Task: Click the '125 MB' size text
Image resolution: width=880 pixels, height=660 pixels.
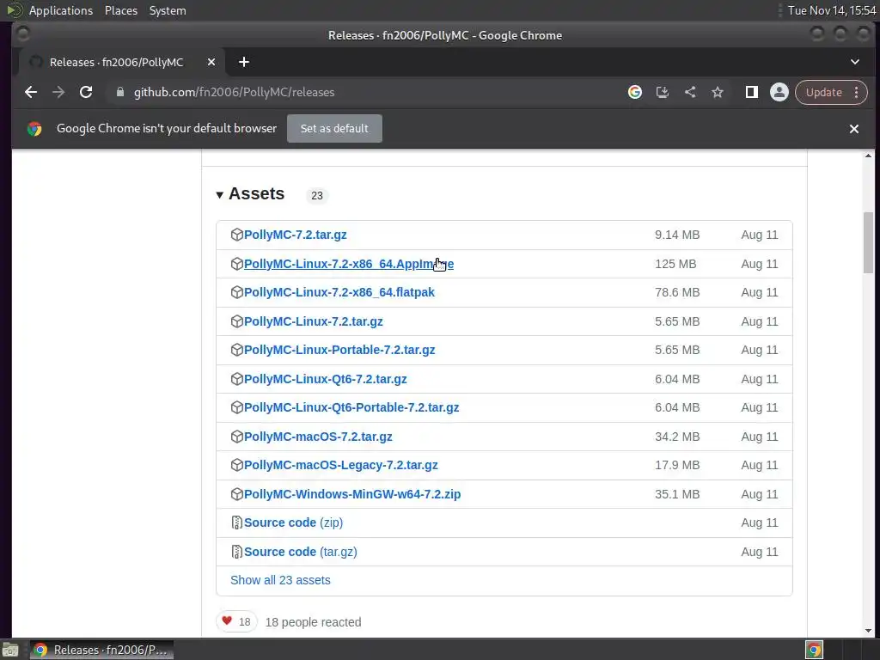Action: (675, 264)
